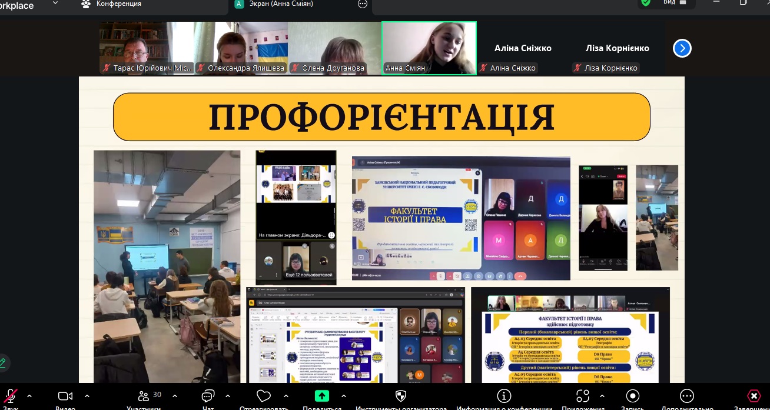
Task: Click the red End meeting button
Action: 754,396
